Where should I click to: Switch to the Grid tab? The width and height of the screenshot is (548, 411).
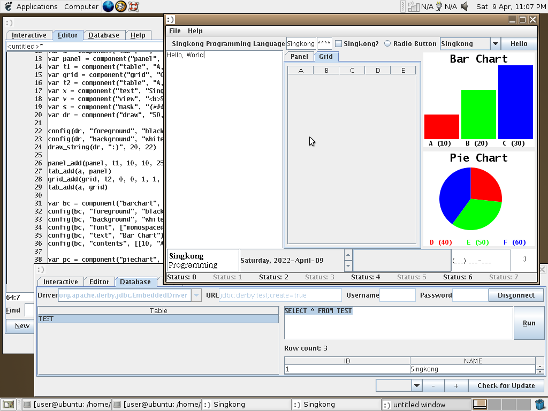coord(325,57)
